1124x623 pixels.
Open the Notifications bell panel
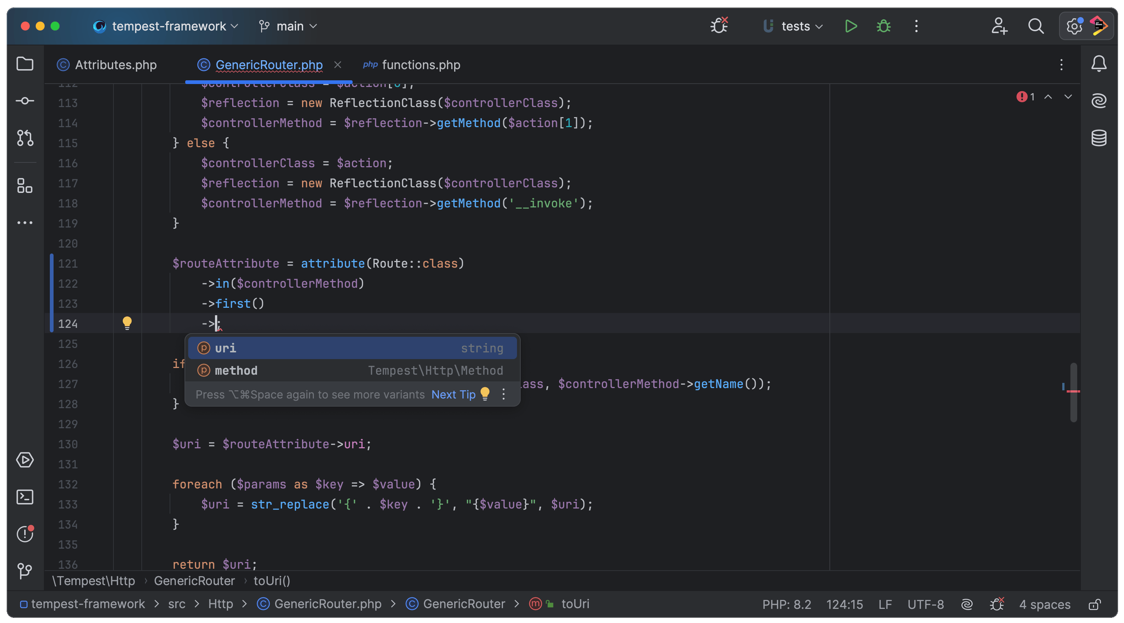click(1099, 64)
